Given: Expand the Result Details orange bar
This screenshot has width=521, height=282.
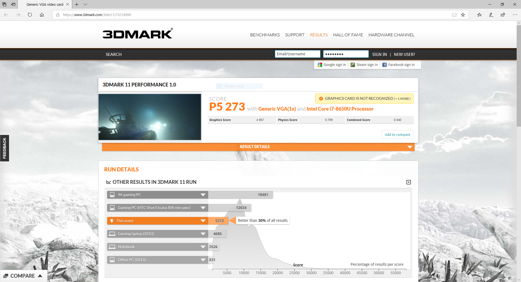Looking at the screenshot, I should click(258, 147).
